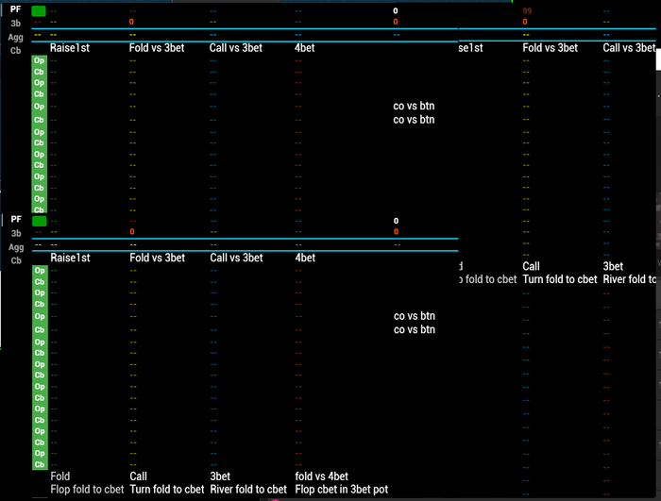Select the PF tab label in the upper popup
Image resolution: width=661 pixels, height=501 pixels.
pyautogui.click(x=16, y=8)
